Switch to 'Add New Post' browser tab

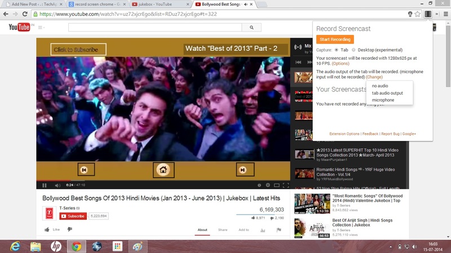coord(34,4)
